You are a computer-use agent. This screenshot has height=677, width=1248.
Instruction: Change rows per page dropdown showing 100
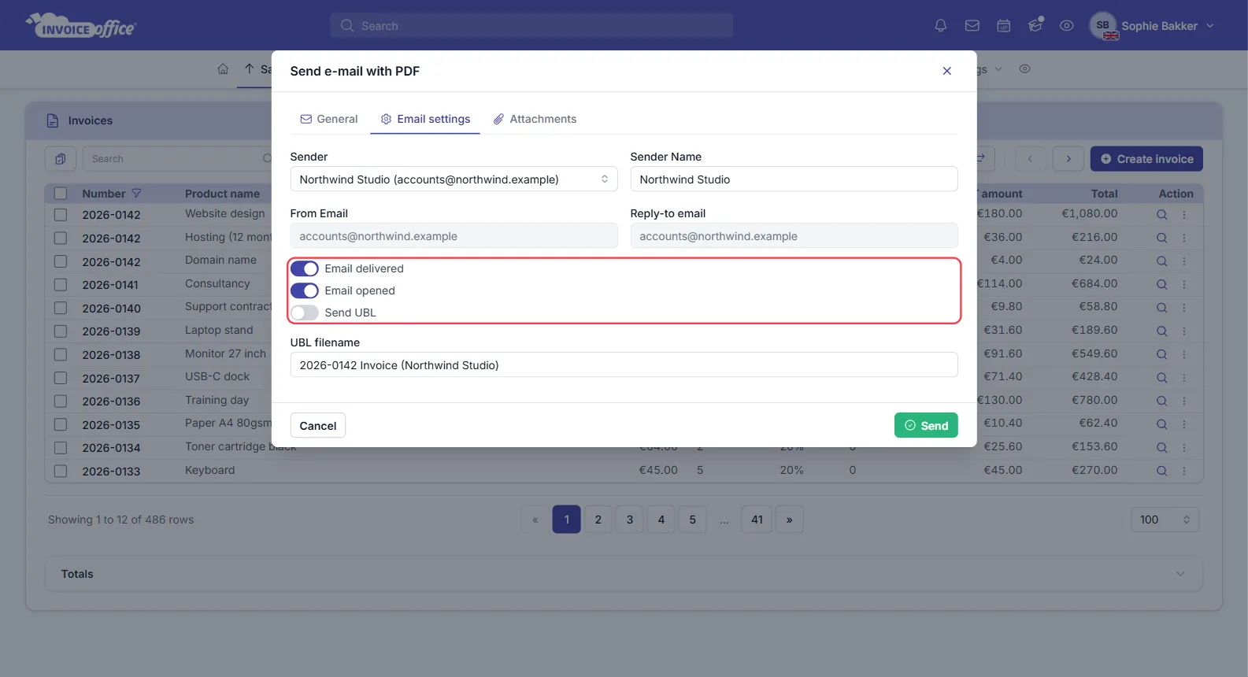click(x=1165, y=520)
